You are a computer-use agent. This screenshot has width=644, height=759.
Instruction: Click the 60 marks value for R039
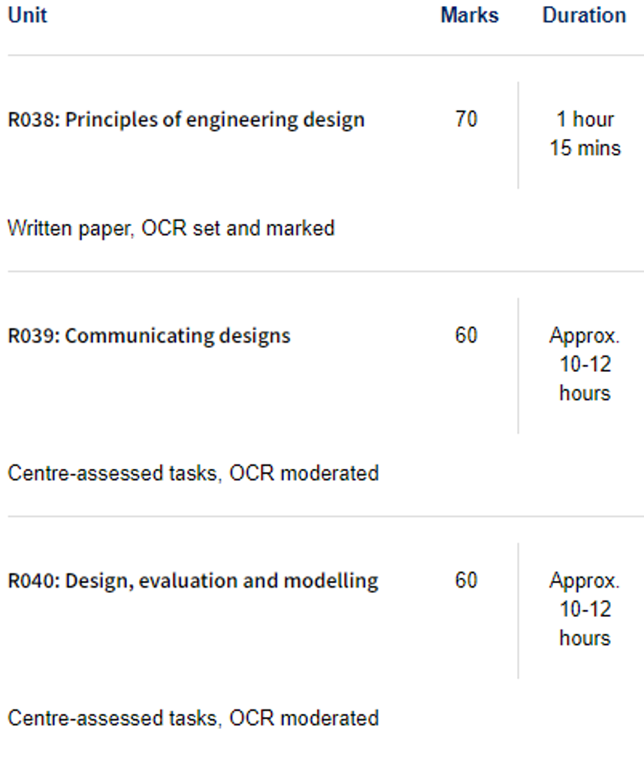467,335
